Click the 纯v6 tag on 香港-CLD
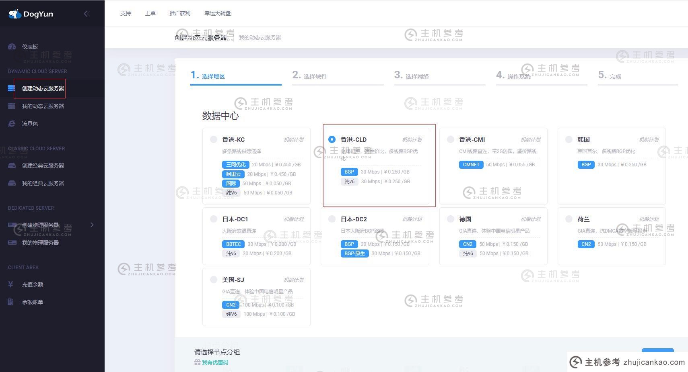This screenshot has width=688, height=372. tap(350, 182)
